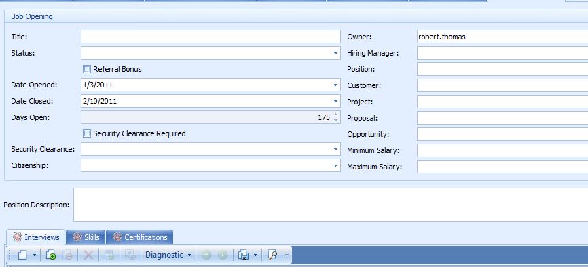The height and width of the screenshot is (267, 588).
Task: Switch to the Skills tab
Action: pos(86,237)
